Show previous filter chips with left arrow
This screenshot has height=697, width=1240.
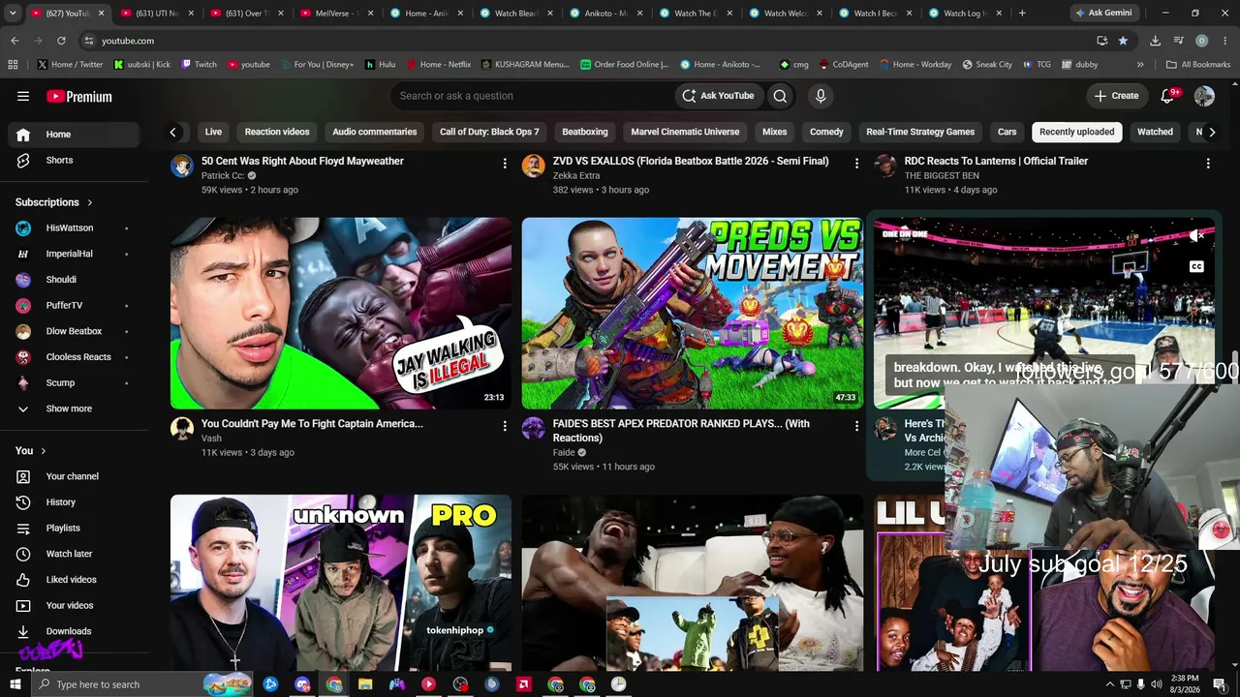pos(172,132)
